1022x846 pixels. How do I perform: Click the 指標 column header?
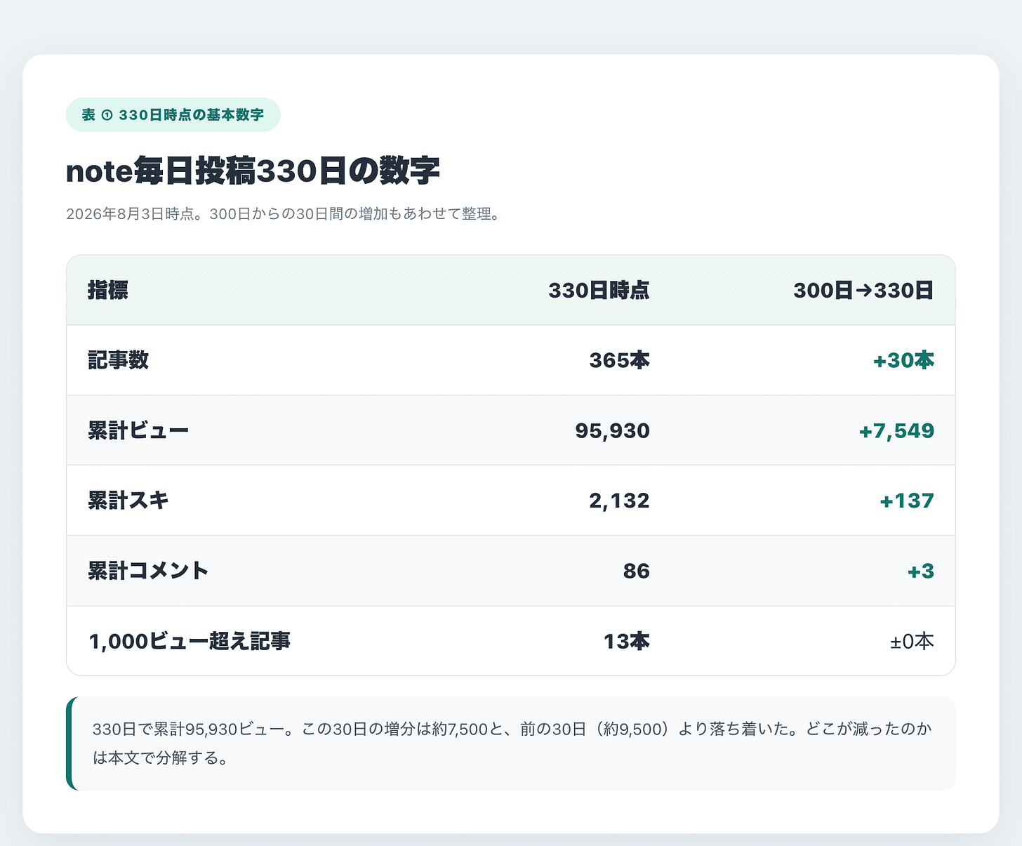[108, 290]
